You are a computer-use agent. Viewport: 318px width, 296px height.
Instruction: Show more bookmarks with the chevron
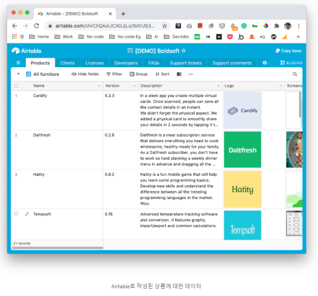coord(298,37)
